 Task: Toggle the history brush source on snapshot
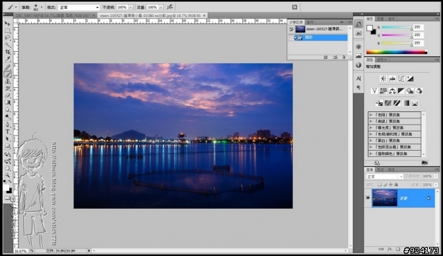[291, 29]
